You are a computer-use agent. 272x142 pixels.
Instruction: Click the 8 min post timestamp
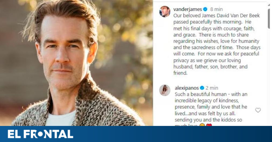(217, 9)
